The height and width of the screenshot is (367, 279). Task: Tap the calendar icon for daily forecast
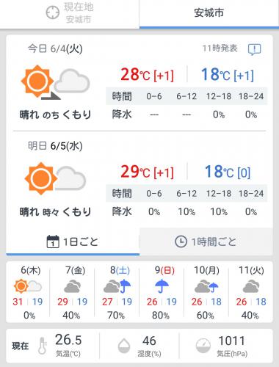(53, 241)
